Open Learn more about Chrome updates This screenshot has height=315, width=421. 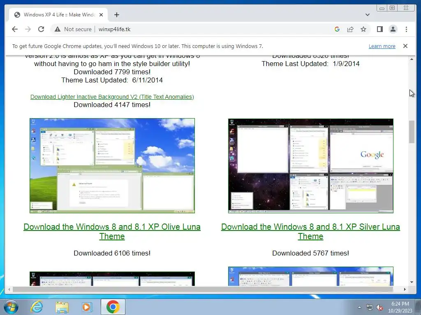382,46
